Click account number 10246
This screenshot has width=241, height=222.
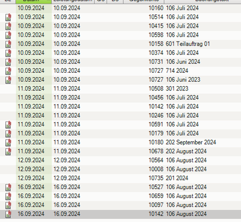click(x=156, y=116)
